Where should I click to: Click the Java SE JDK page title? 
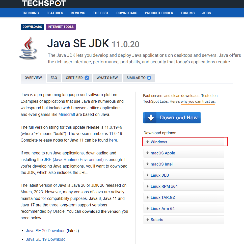pyautogui.click(x=78, y=43)
